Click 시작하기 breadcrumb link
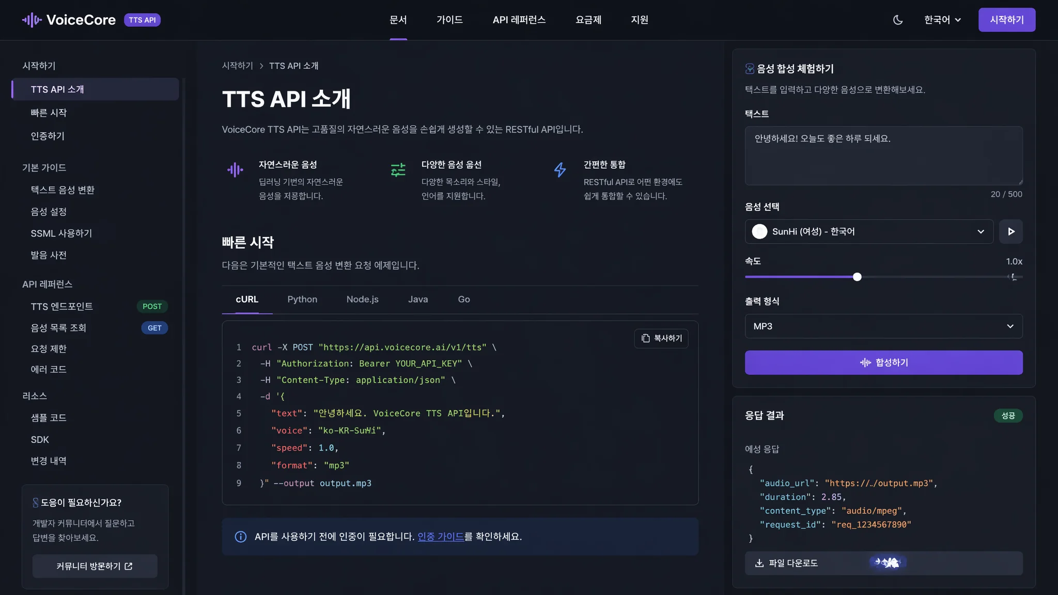Image resolution: width=1058 pixels, height=595 pixels. pyautogui.click(x=237, y=66)
